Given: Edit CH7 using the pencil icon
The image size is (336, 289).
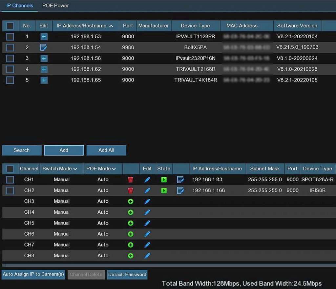Looking at the screenshot, I should [x=147, y=245].
